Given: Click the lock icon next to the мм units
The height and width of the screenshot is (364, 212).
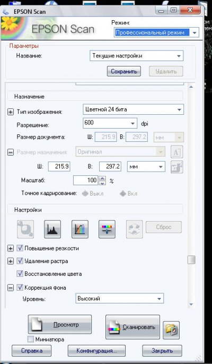Looking at the screenshot, I should point(177,167).
